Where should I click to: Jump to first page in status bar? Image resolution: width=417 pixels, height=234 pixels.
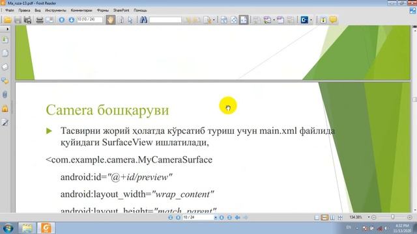click(x=171, y=217)
